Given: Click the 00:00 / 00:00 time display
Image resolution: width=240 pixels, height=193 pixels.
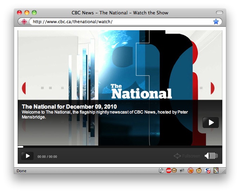Looking at the screenshot, I should 47,156.
